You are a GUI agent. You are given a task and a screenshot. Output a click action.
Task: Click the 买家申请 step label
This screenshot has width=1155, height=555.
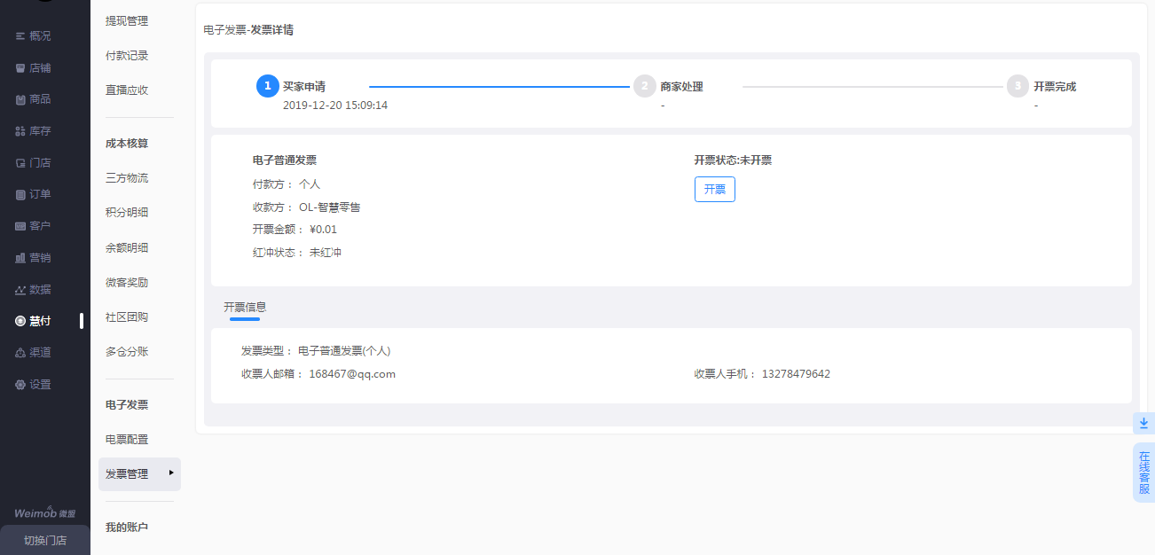tap(304, 87)
